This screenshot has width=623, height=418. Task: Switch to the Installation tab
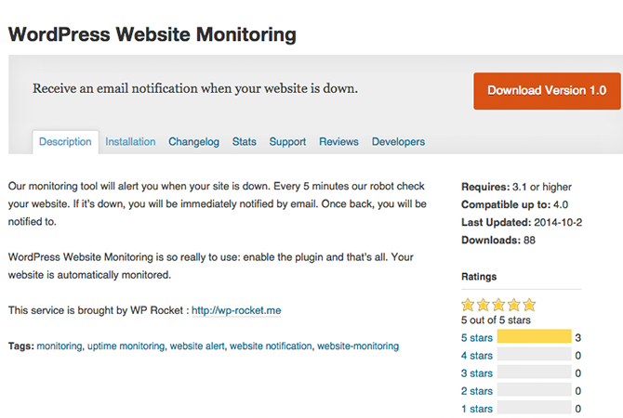(x=130, y=142)
